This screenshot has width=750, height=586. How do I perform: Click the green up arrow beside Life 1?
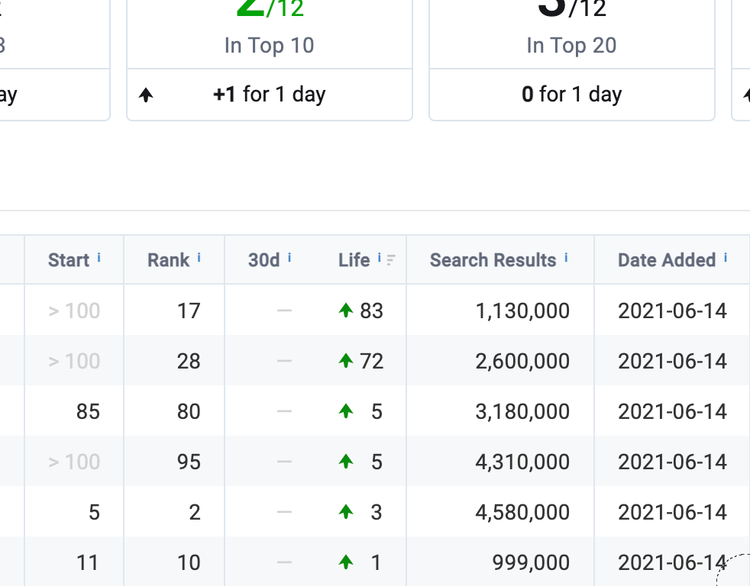click(x=346, y=562)
